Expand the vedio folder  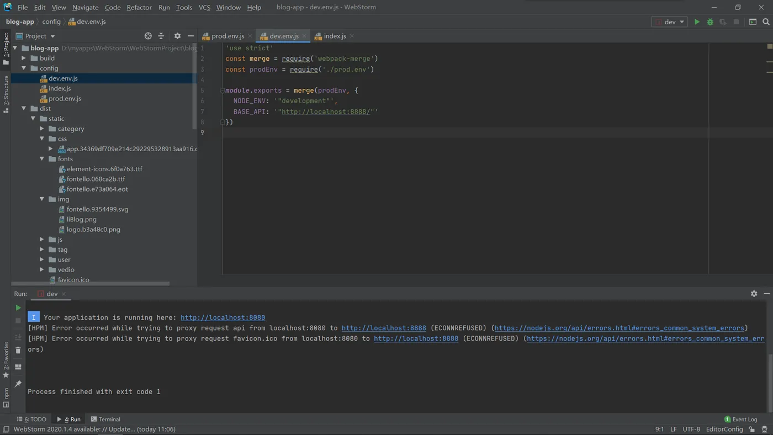click(x=41, y=269)
